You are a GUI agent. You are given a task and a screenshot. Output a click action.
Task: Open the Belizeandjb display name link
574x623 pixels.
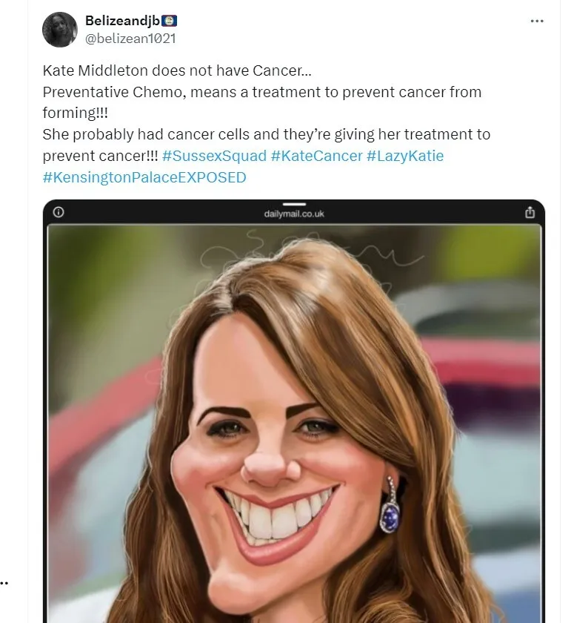point(122,21)
